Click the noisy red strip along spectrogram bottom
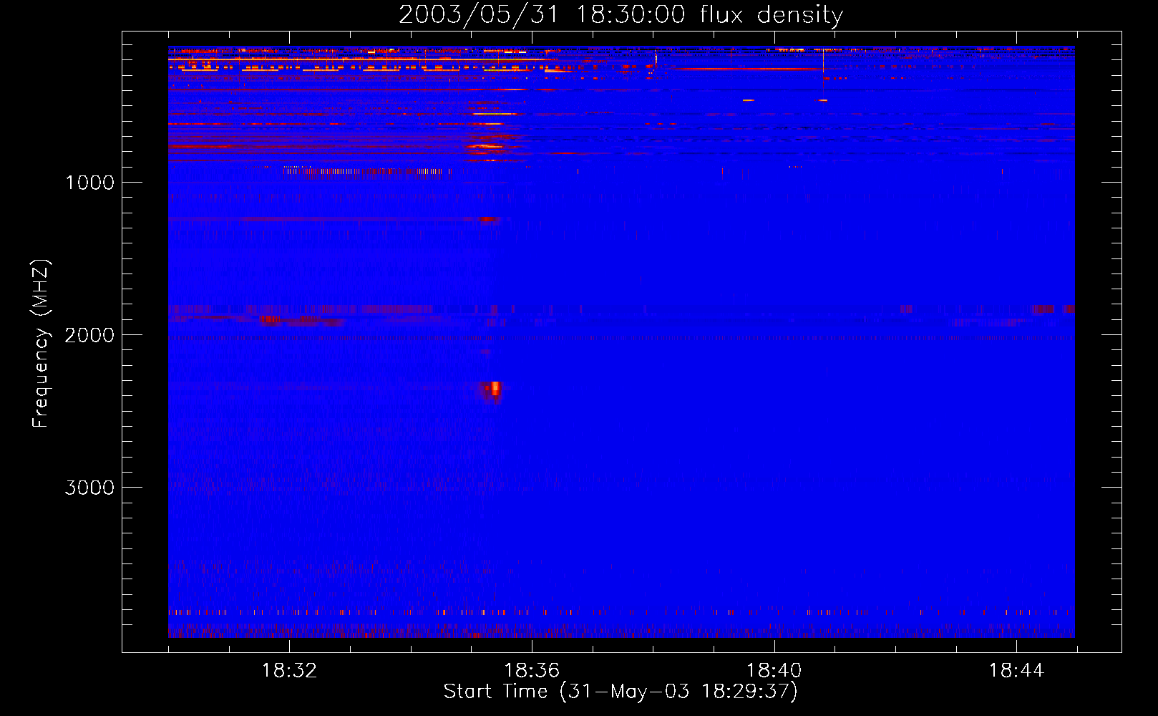Image resolution: width=1158 pixels, height=716 pixels. [x=621, y=632]
